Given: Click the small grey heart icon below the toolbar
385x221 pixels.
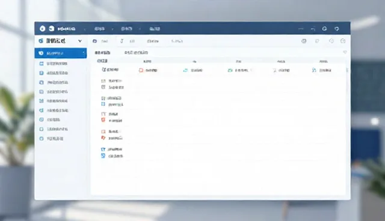Looking at the screenshot, I should pos(345,52).
